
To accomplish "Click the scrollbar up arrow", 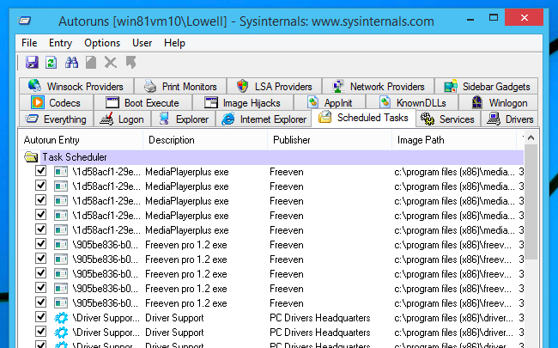I will click(x=531, y=137).
